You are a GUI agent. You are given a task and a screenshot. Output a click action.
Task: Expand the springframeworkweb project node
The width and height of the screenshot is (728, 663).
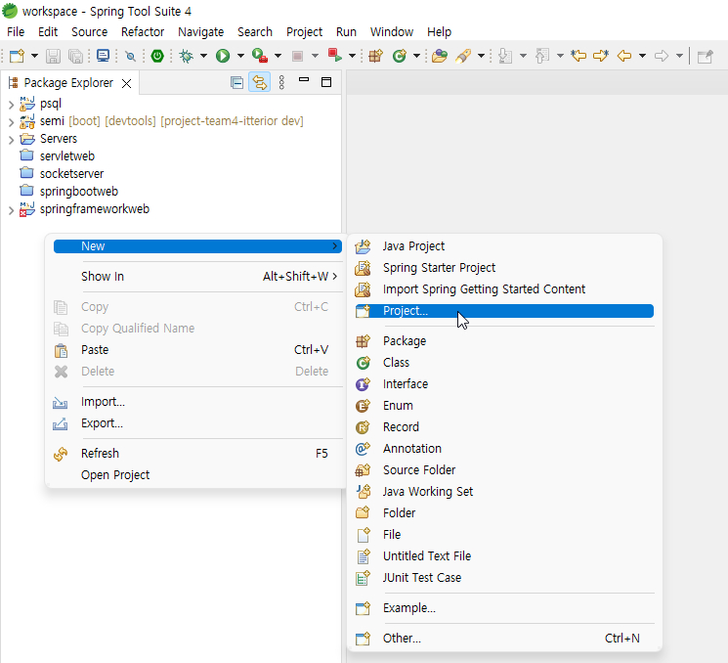(x=11, y=210)
